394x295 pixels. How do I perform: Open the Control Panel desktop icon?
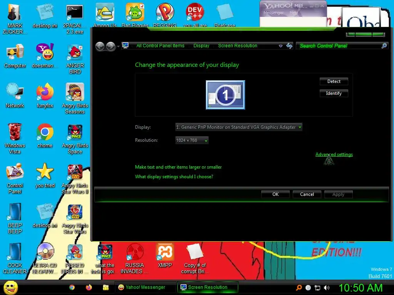15,178
